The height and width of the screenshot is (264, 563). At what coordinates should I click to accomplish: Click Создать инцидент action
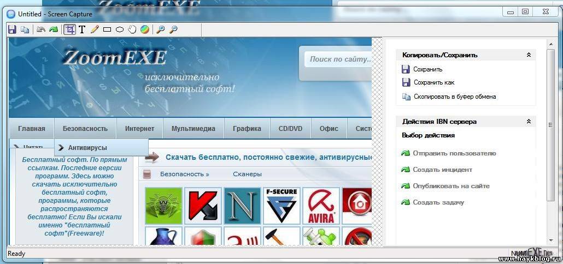(442, 170)
